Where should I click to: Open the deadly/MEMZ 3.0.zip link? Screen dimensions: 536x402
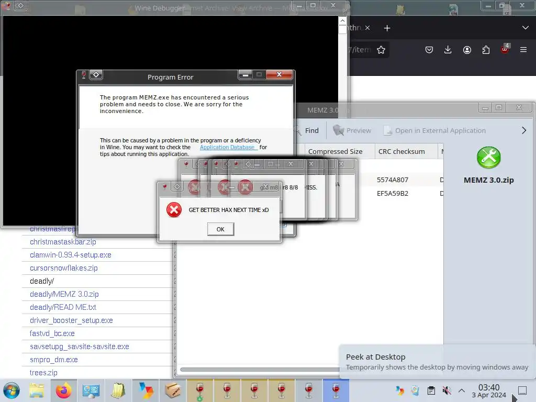64,294
